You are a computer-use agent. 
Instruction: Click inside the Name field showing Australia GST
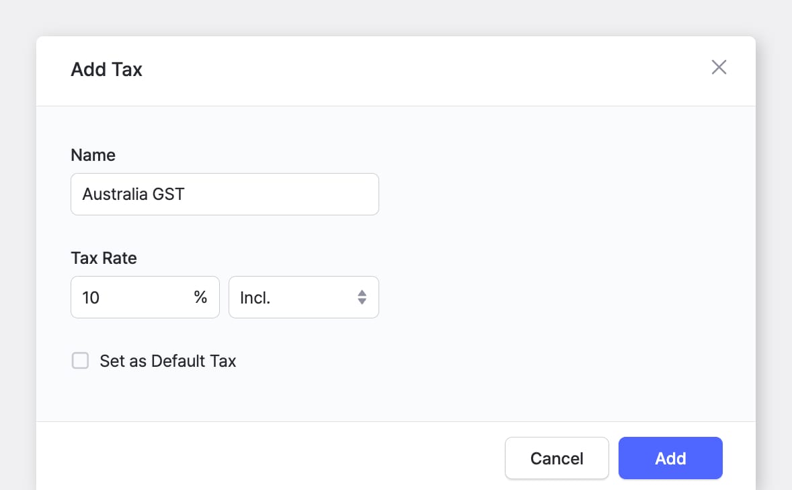[225, 194]
